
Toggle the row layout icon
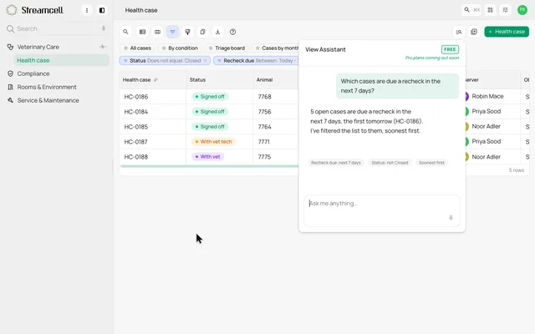142,32
